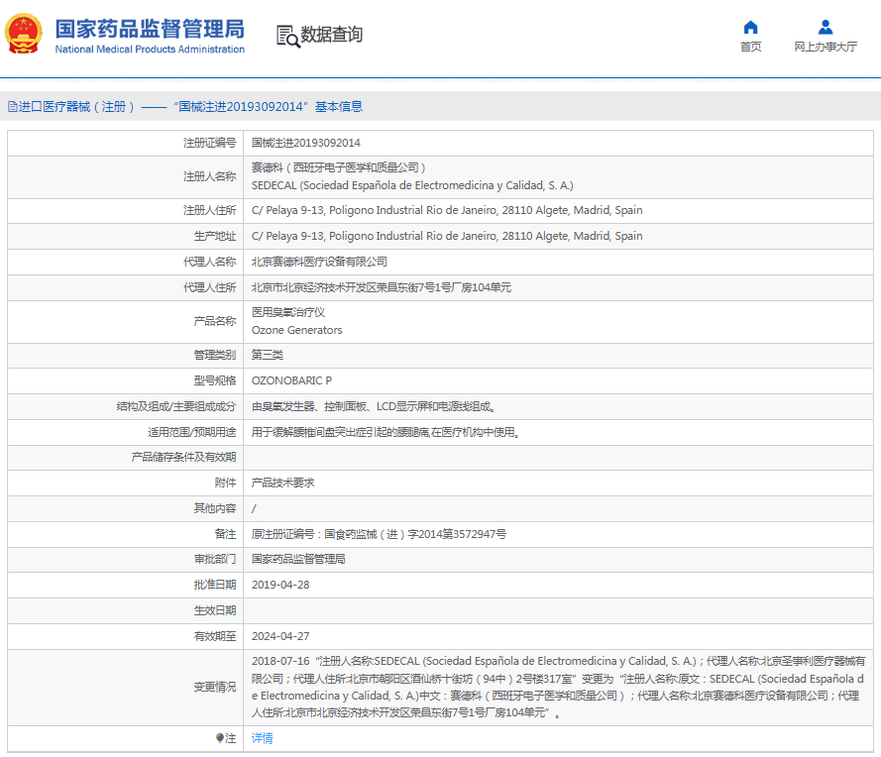The height and width of the screenshot is (757, 881).
Task: Click the 备注 row label
Action: [x=225, y=534]
